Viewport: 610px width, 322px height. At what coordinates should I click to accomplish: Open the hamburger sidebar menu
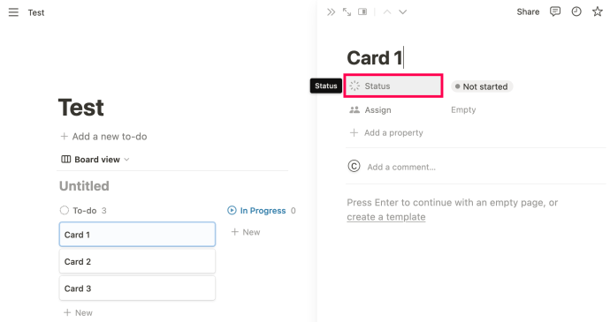pyautogui.click(x=13, y=12)
